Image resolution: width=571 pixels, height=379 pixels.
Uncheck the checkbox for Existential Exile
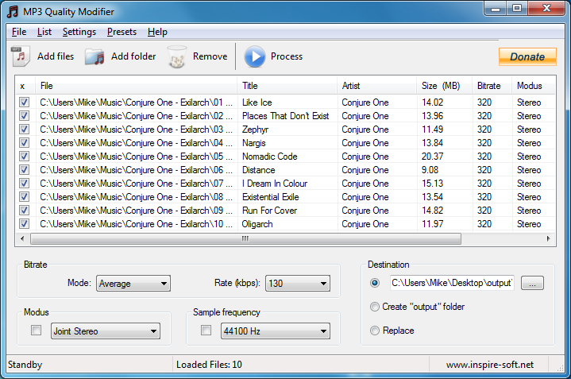[x=24, y=197]
